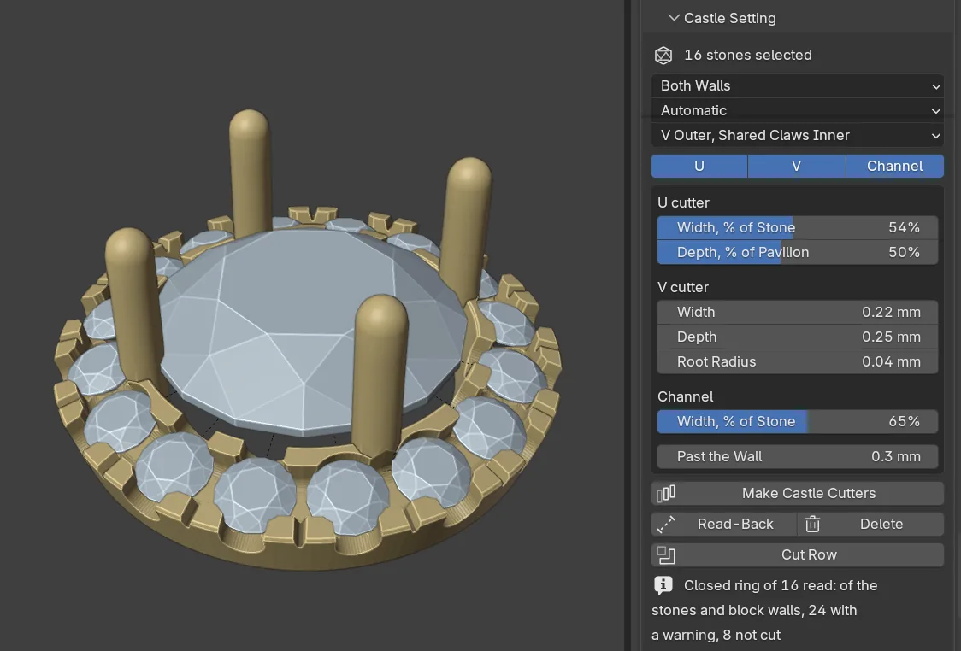Click the Cut Row icon
The width and height of the screenshot is (961, 651).
click(666, 554)
